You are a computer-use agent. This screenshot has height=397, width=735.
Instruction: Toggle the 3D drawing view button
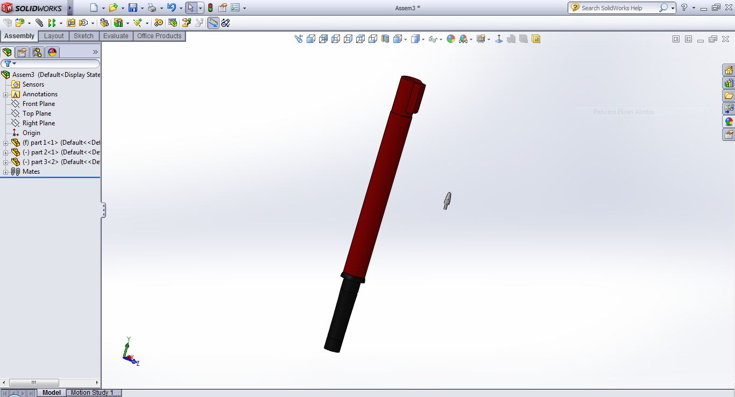coord(536,39)
